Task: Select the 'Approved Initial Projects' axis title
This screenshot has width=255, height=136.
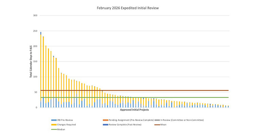Action: [134, 110]
